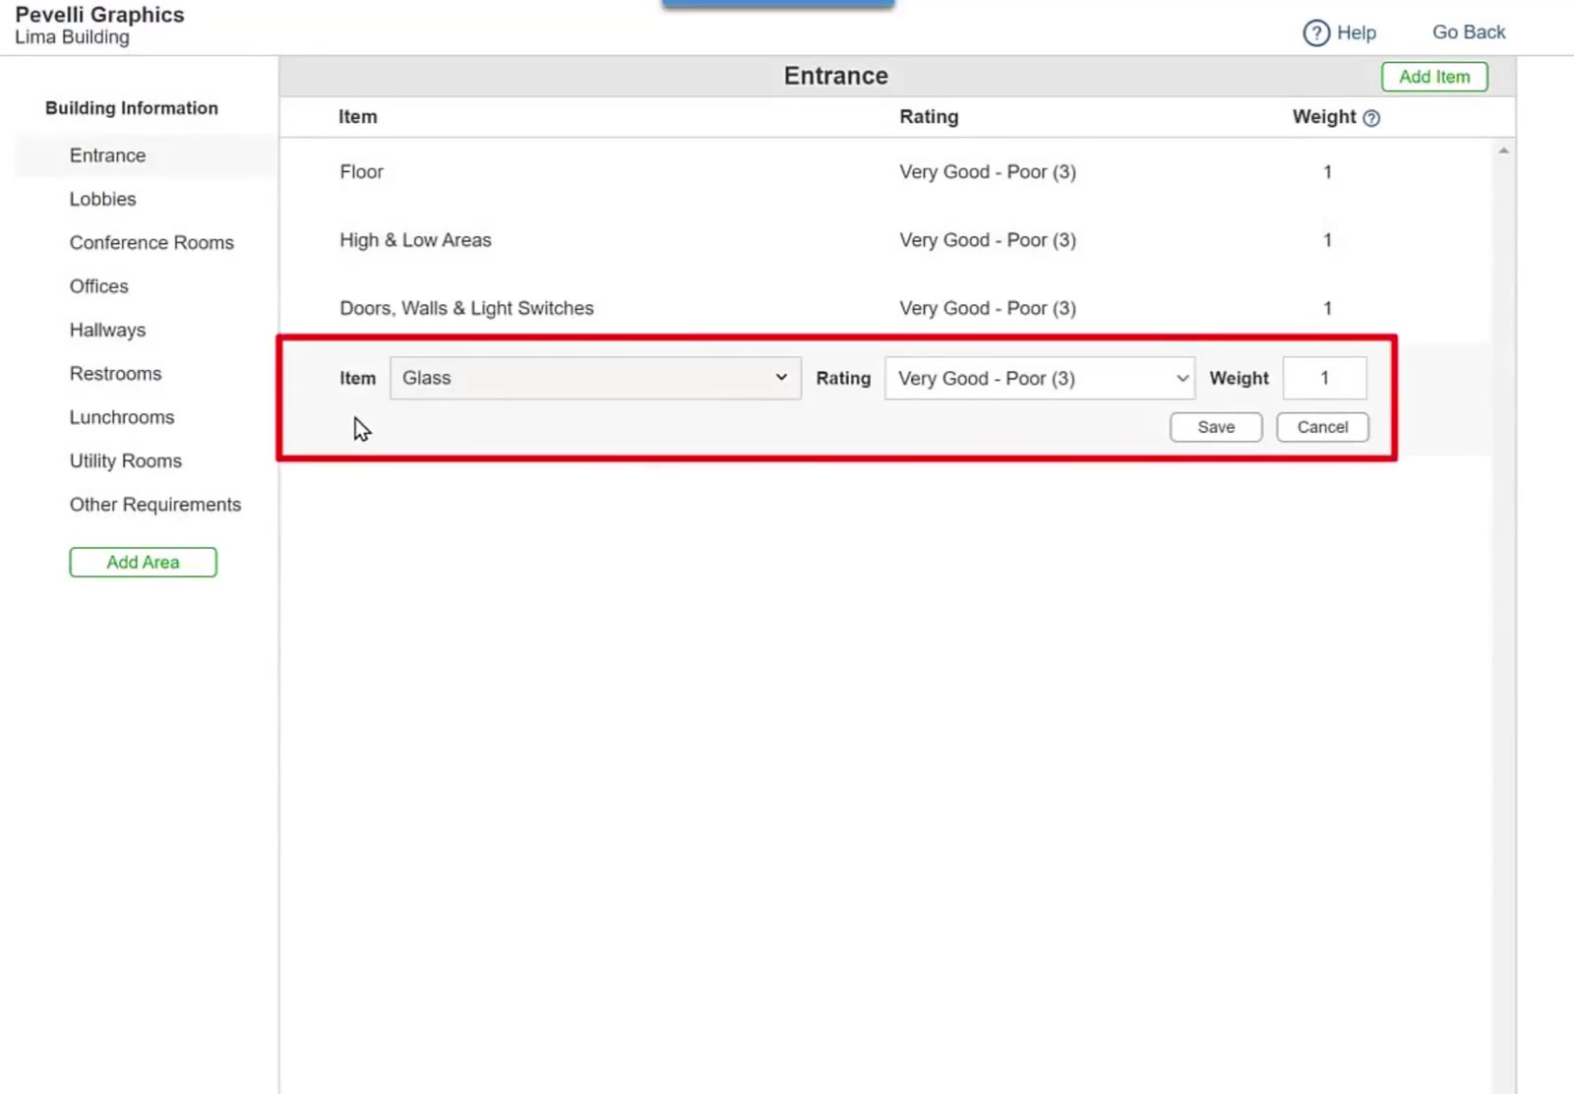Open Hallways area
This screenshot has width=1574, height=1094.
pyautogui.click(x=107, y=331)
